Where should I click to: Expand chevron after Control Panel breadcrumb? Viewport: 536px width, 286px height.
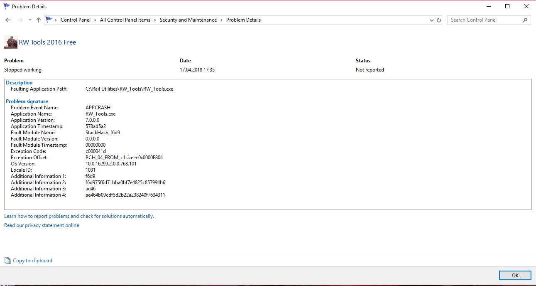tap(95, 20)
